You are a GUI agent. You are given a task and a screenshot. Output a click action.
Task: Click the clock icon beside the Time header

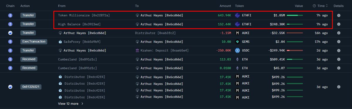(314, 6)
